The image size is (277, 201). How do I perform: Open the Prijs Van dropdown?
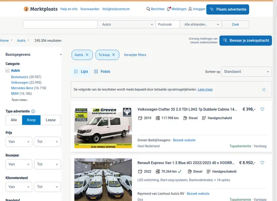[19, 142]
